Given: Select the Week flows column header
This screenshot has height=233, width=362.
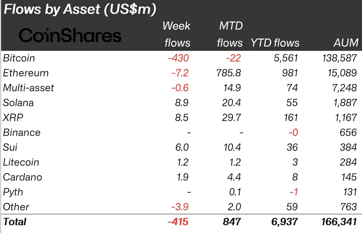Looking at the screenshot, I should click(x=177, y=34).
